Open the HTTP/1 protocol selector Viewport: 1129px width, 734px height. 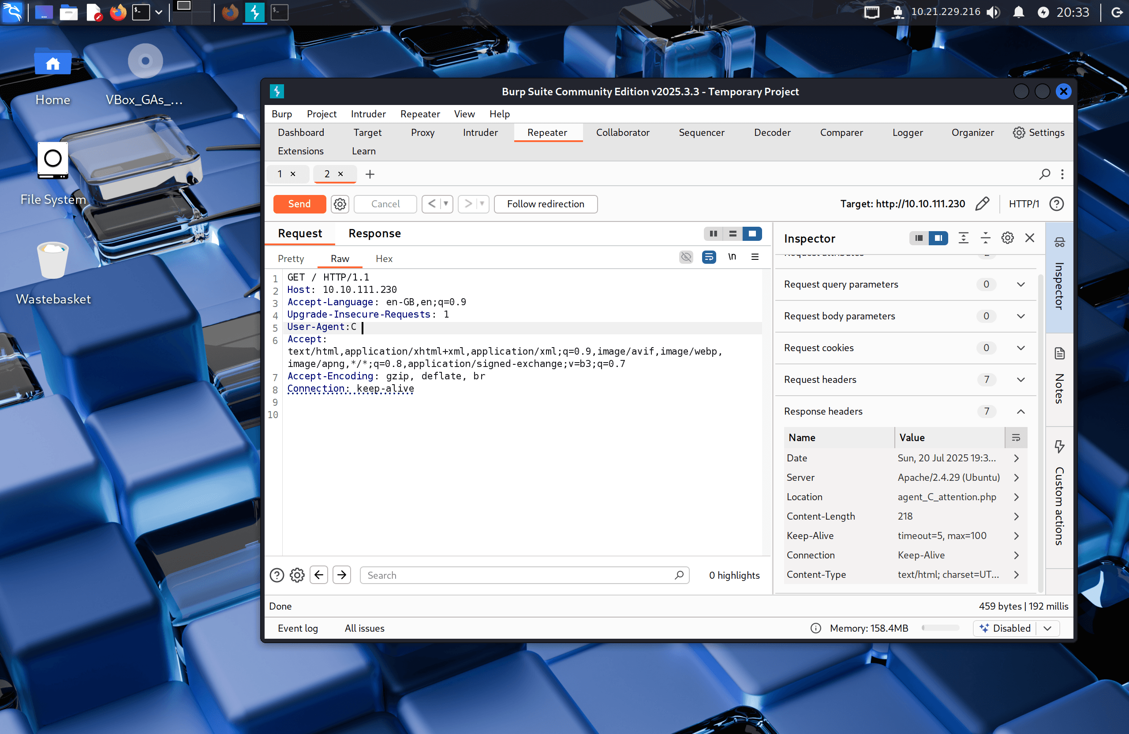(x=1023, y=204)
